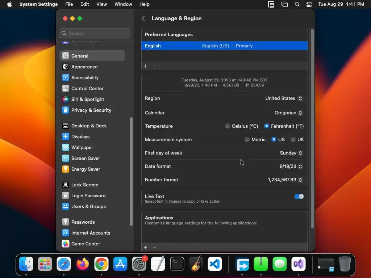Viewport: 371px width, 278px height.
Task: Add a preferred language
Action: click(146, 66)
